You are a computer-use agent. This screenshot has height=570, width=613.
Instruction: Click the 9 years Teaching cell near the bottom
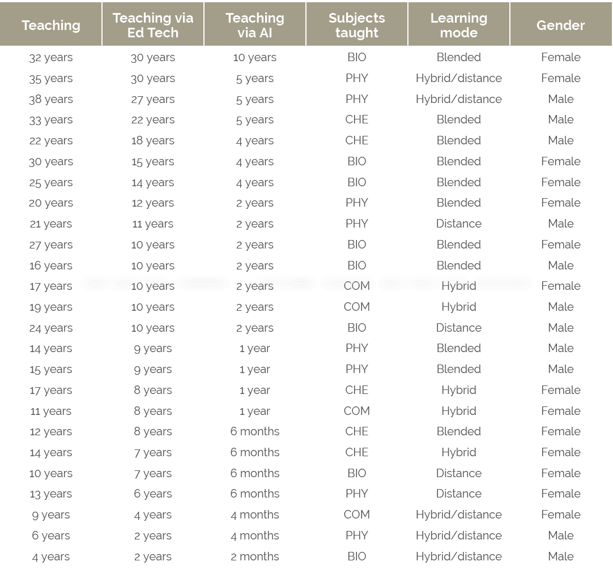click(50, 515)
